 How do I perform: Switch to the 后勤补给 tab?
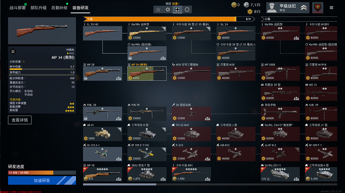pyautogui.click(x=59, y=8)
